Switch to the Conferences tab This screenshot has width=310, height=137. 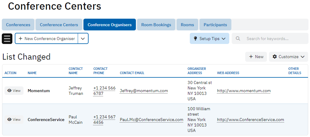tap(18, 25)
